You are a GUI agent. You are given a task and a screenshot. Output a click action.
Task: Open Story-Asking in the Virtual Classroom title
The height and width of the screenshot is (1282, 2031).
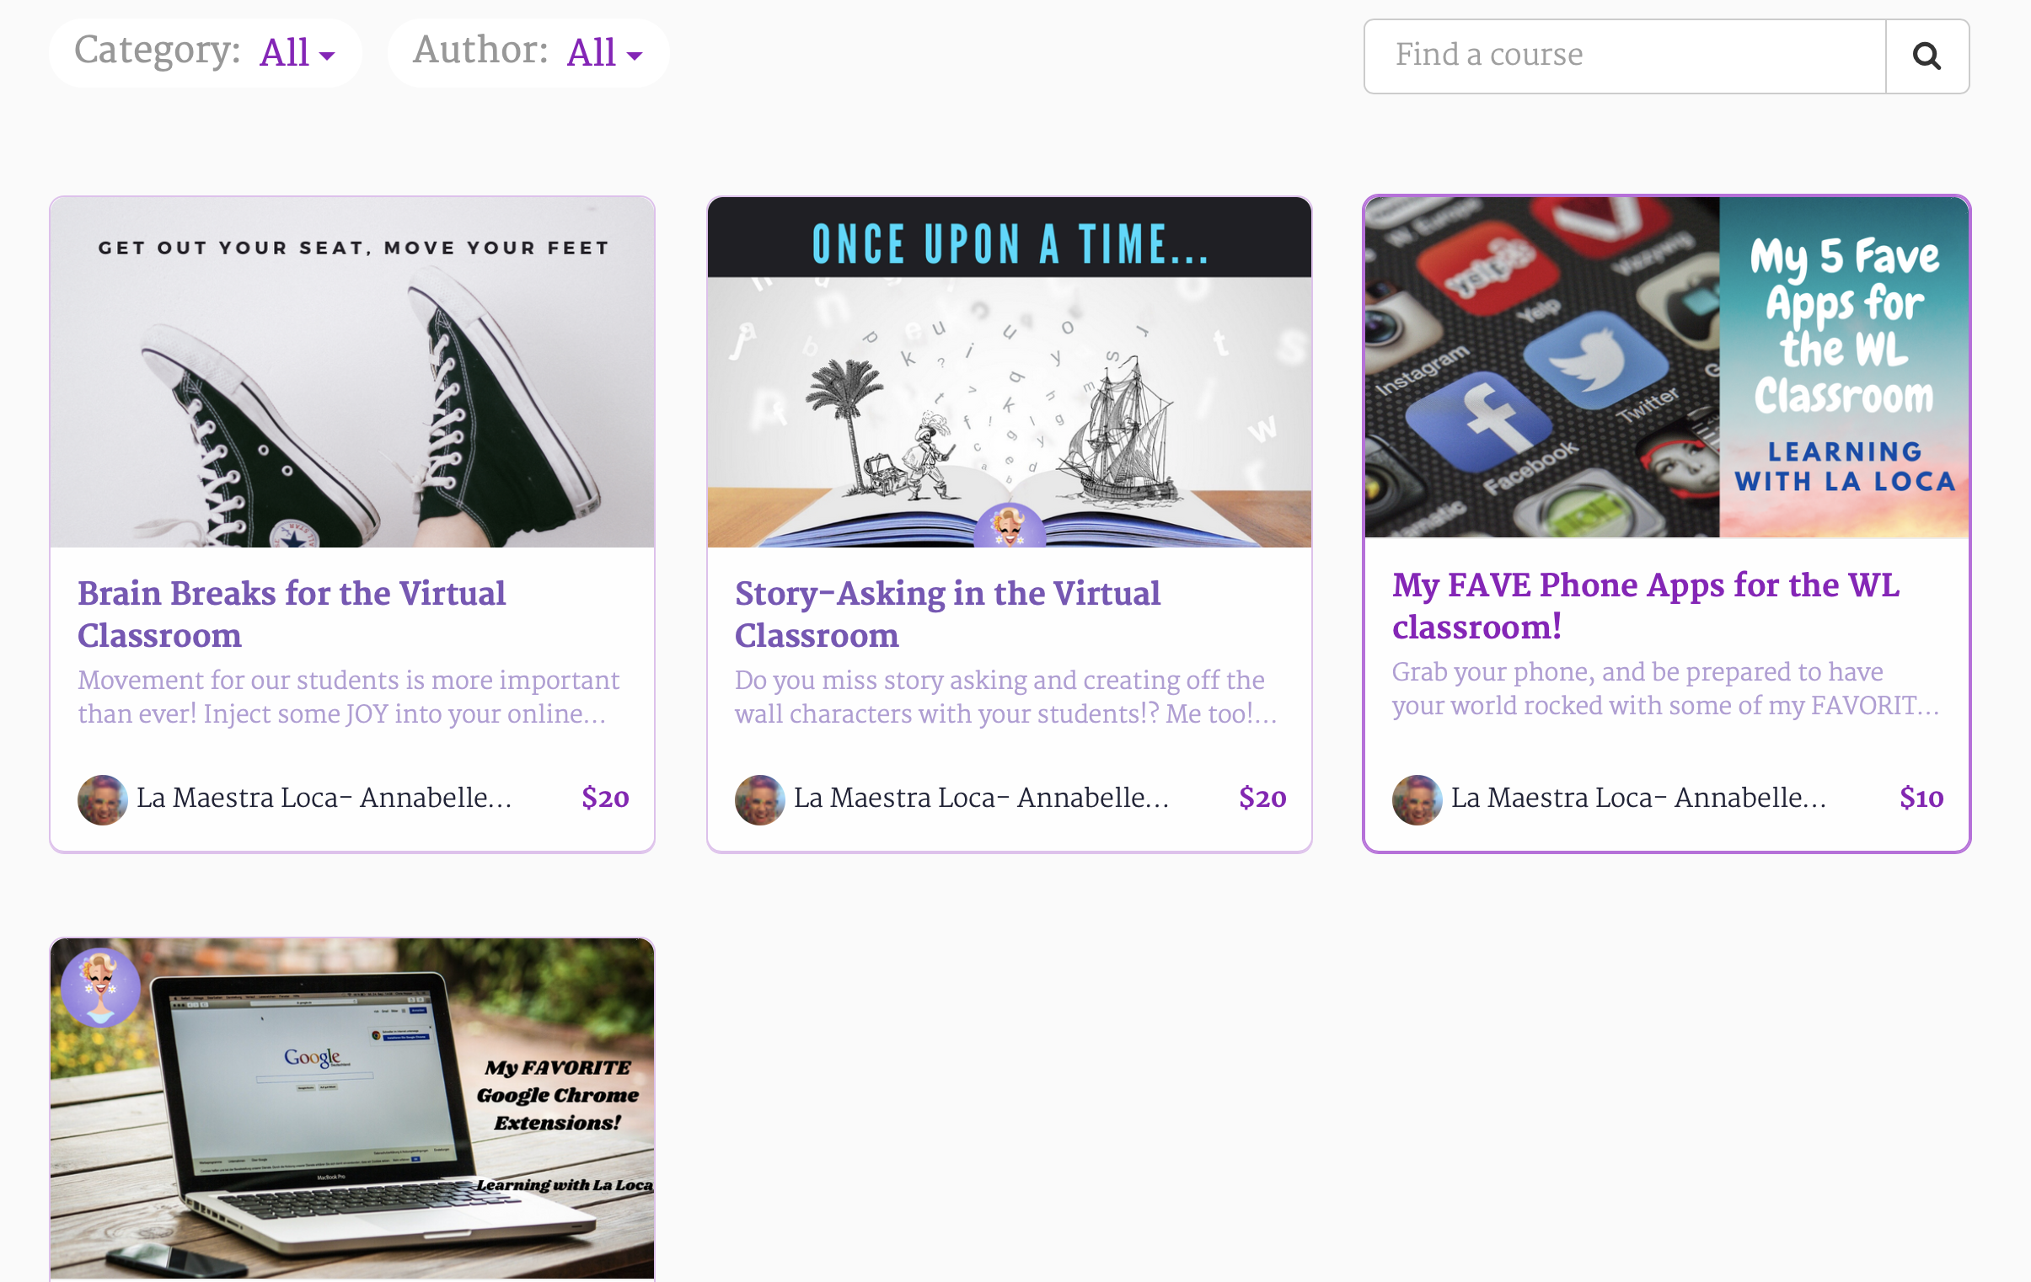pos(946,613)
